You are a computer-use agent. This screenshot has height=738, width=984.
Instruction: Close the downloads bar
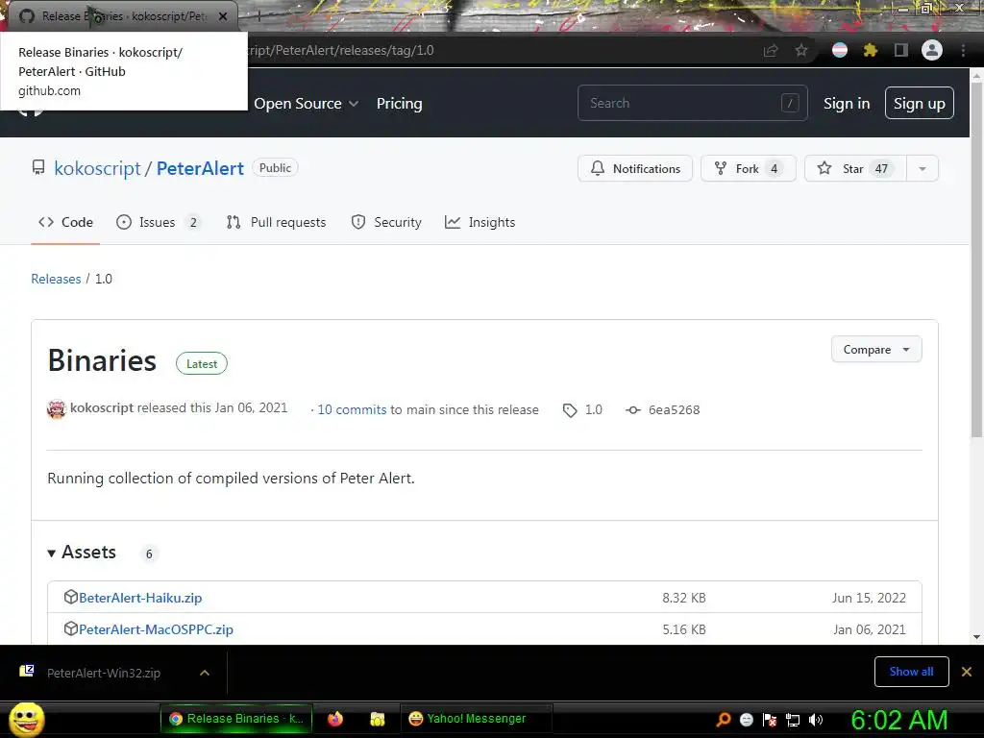pos(967,672)
